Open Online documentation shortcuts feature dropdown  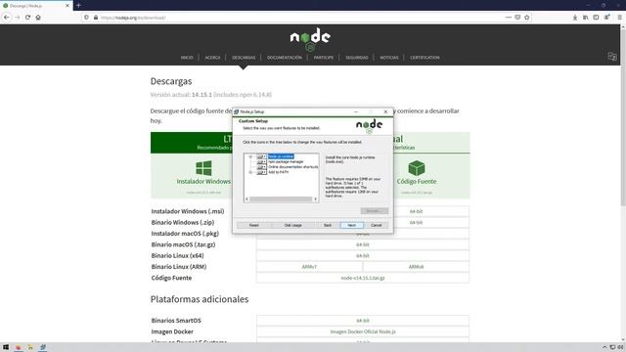click(x=261, y=167)
